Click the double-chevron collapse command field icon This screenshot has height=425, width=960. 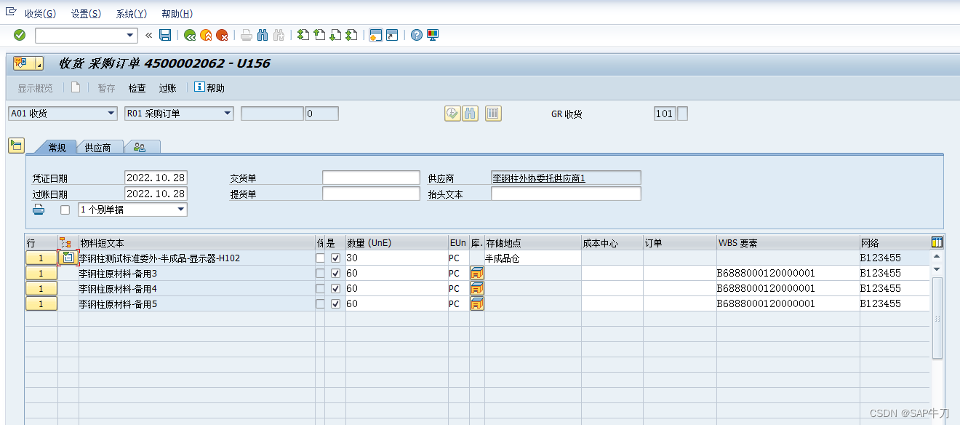point(149,35)
